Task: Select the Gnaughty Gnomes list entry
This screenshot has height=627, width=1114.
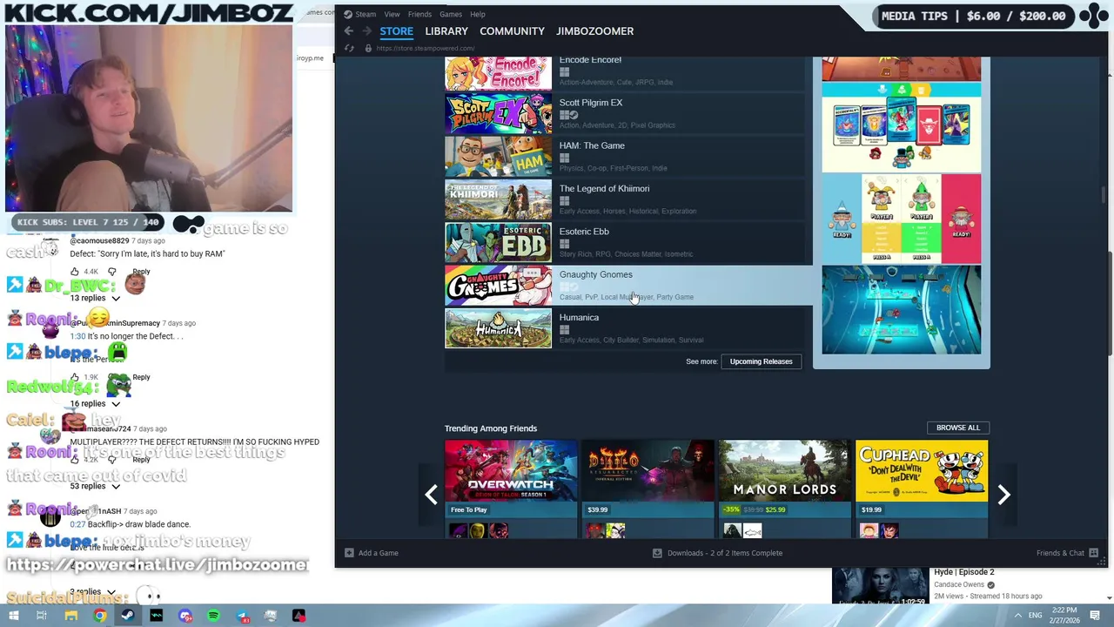Action: click(628, 285)
